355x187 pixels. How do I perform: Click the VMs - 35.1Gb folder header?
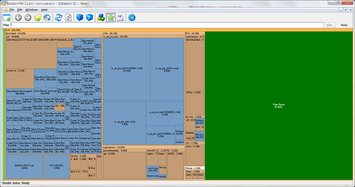coord(143,33)
